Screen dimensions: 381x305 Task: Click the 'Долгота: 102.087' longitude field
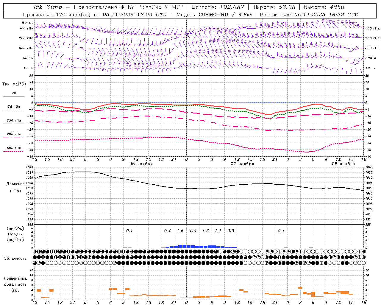(218, 7)
